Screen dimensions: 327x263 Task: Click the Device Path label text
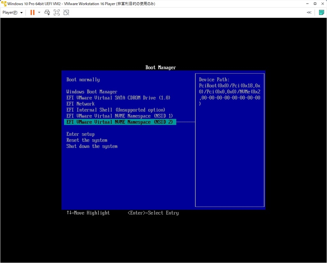coord(214,79)
